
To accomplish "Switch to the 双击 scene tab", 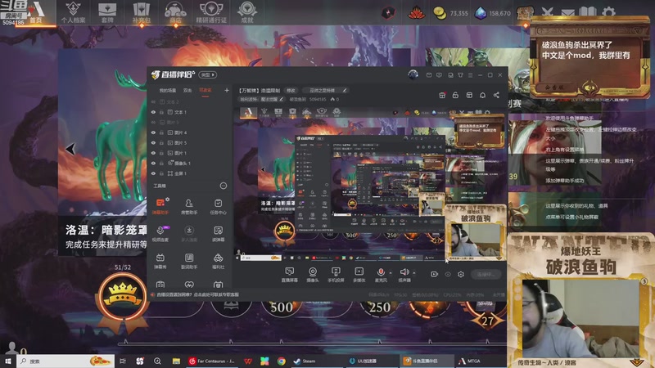I will [x=187, y=91].
